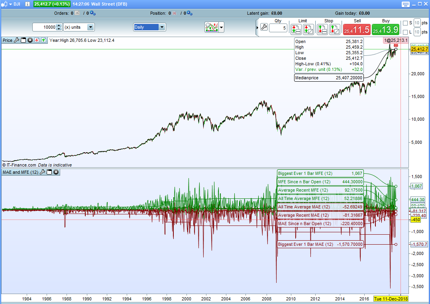Click the red down arrow Price icon

(x=37, y=40)
